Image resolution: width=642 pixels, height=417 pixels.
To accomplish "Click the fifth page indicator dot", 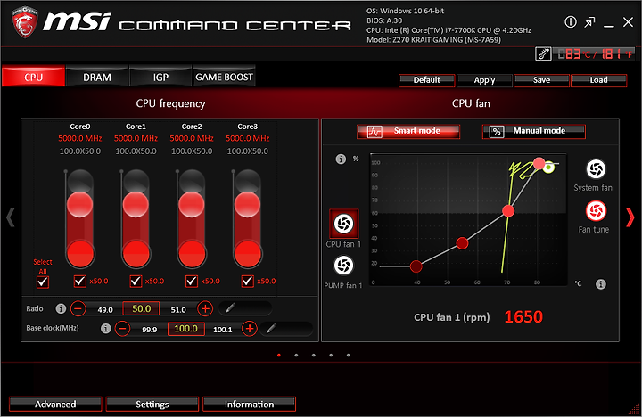I will coord(348,355).
